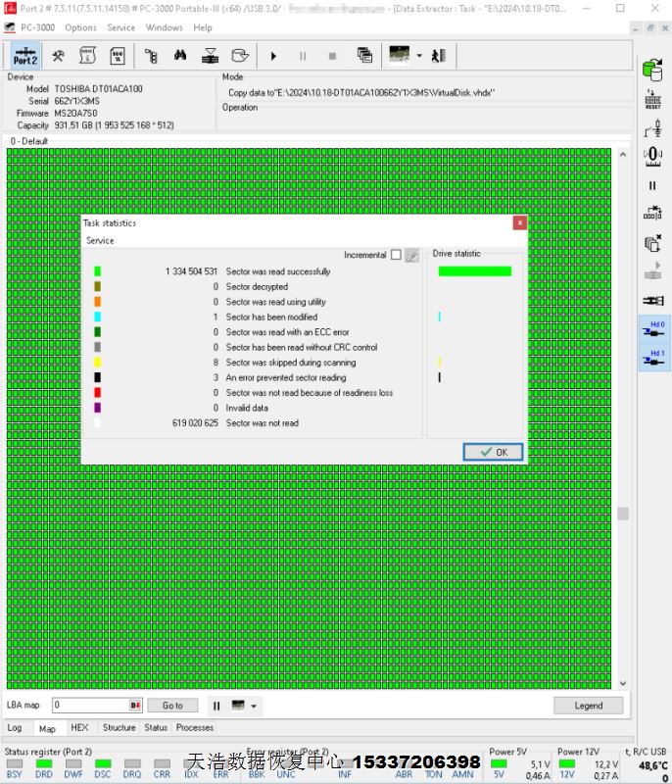The width and height of the screenshot is (672, 784).
Task: Toggle head Hd 1 in sidebar
Action: [x=652, y=359]
